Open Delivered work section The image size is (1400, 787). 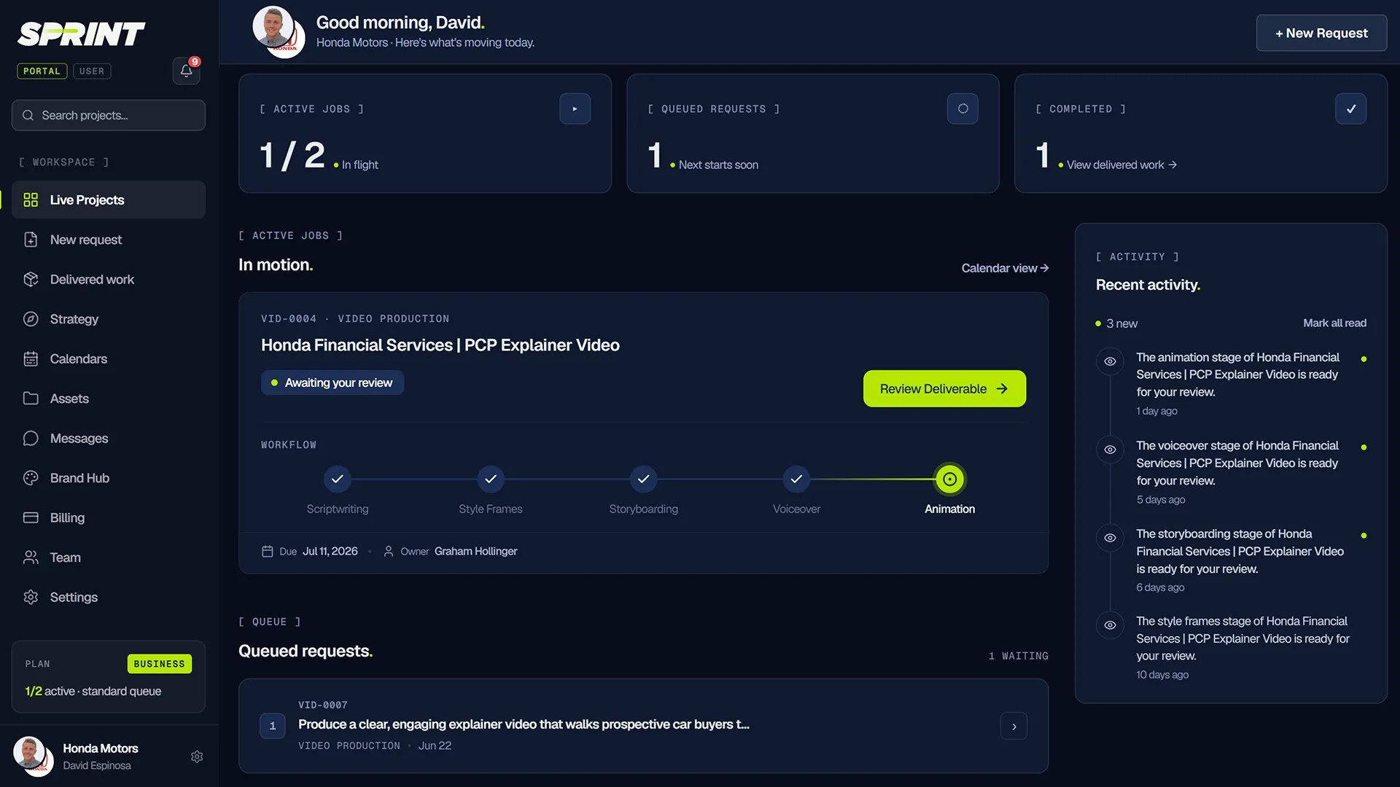point(109,279)
